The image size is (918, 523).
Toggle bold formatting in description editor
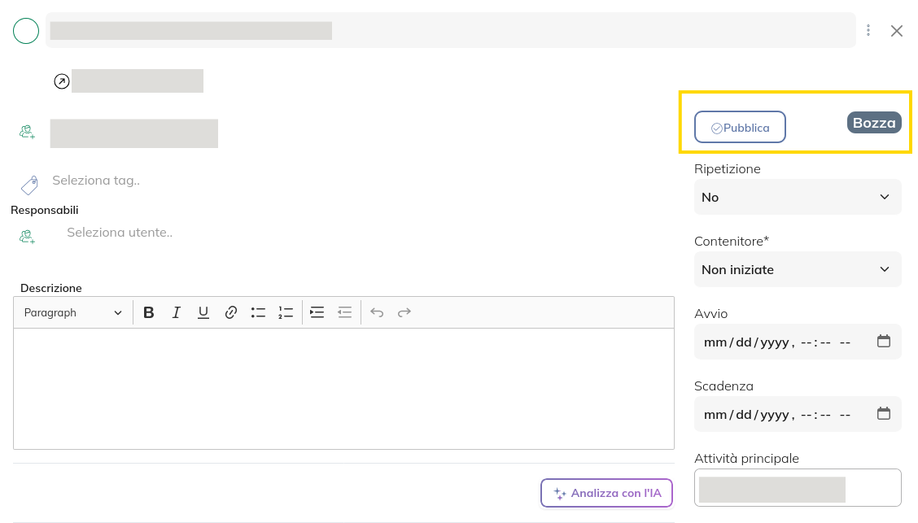tap(149, 312)
